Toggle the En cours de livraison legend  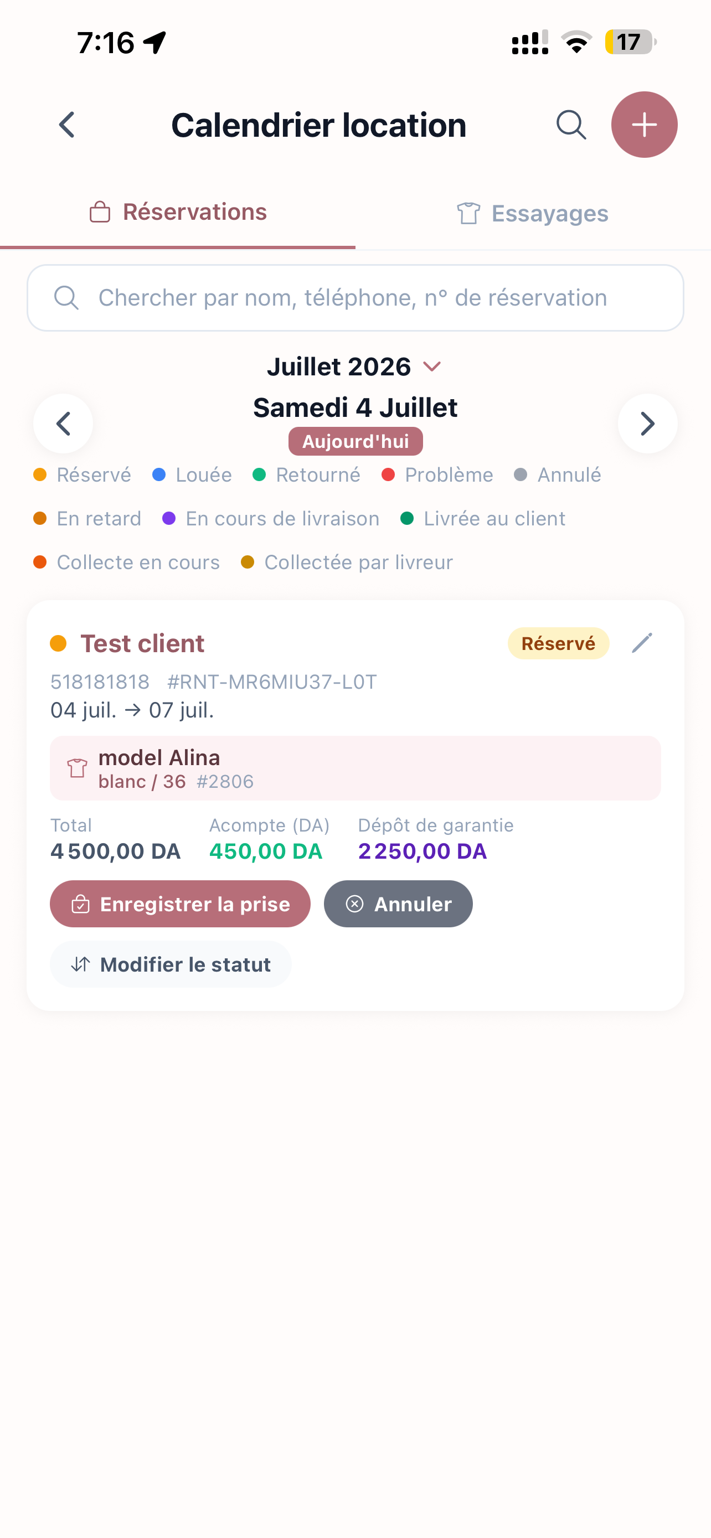pyautogui.click(x=271, y=518)
